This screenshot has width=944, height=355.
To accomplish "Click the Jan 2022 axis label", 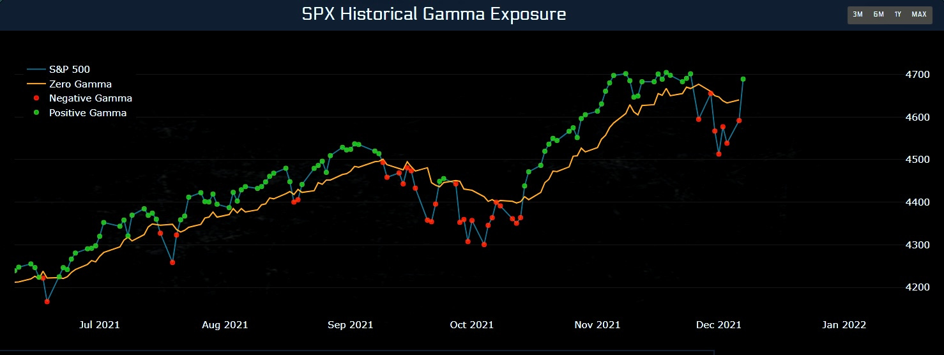I will 844,325.
